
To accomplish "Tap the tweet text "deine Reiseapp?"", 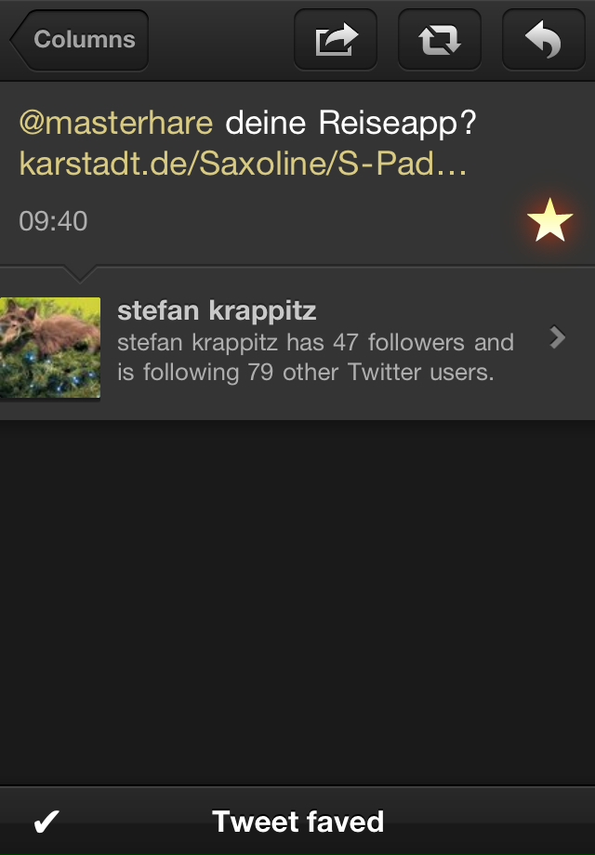I will [x=350, y=122].
